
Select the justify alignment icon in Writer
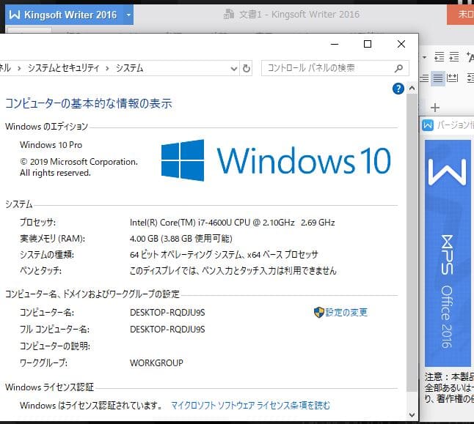coord(438,78)
